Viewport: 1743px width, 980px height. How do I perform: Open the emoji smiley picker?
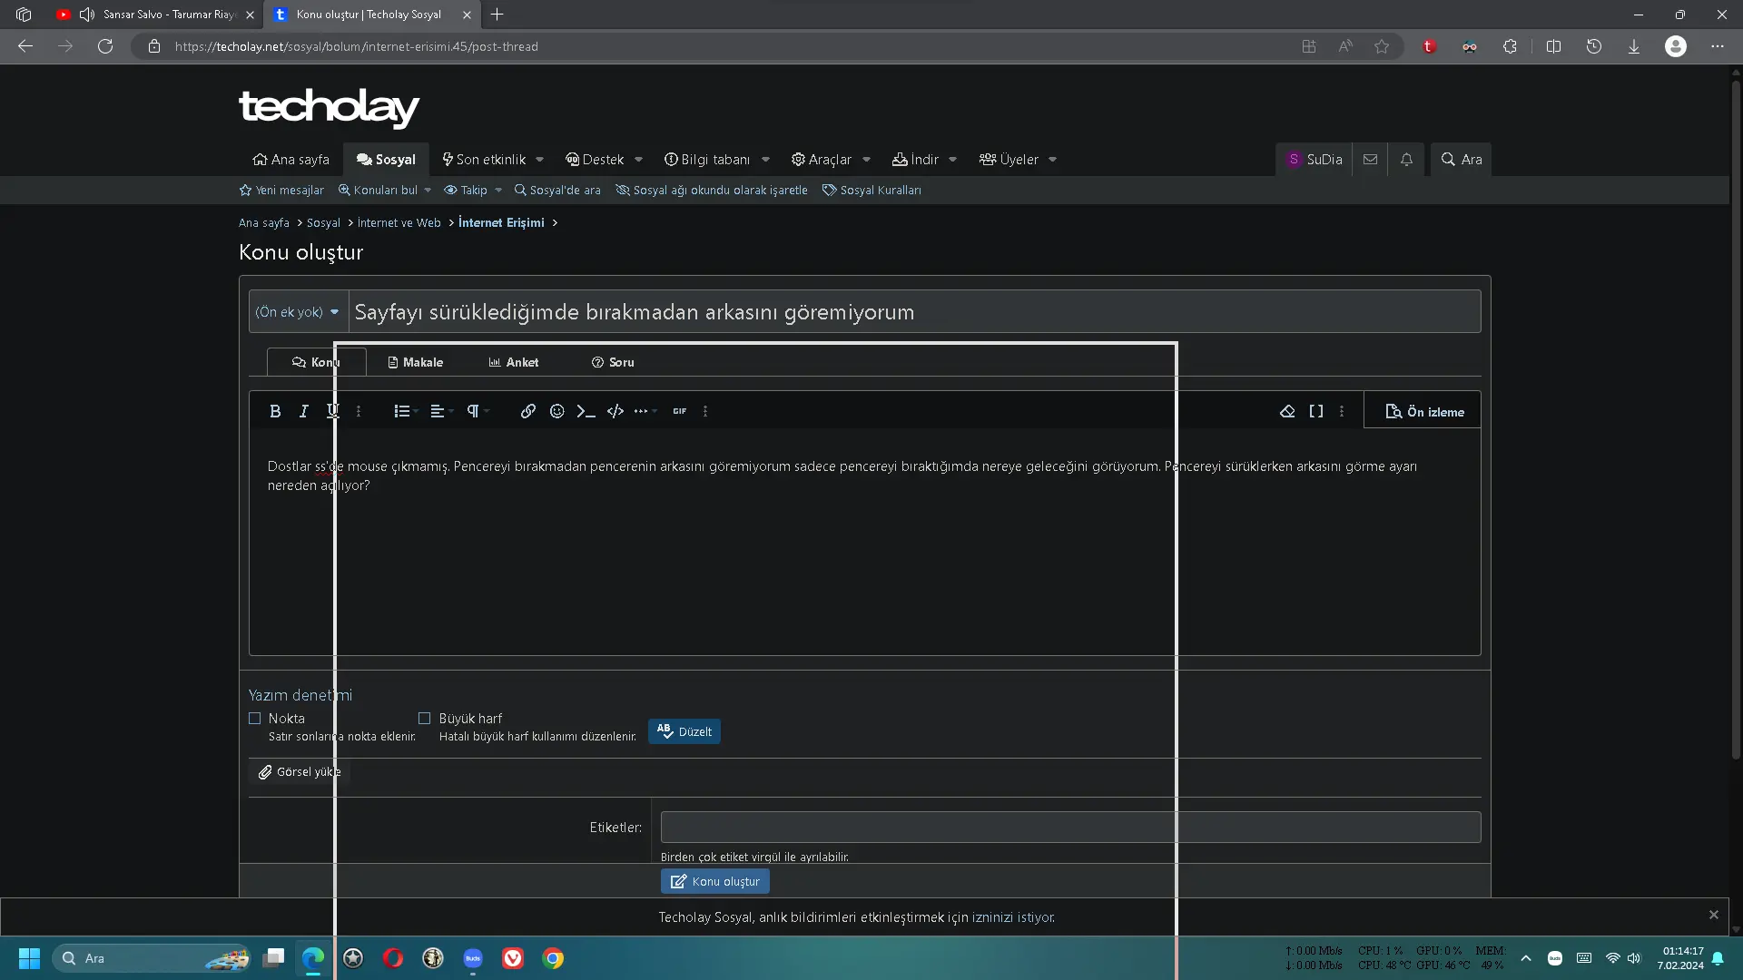[x=557, y=411]
